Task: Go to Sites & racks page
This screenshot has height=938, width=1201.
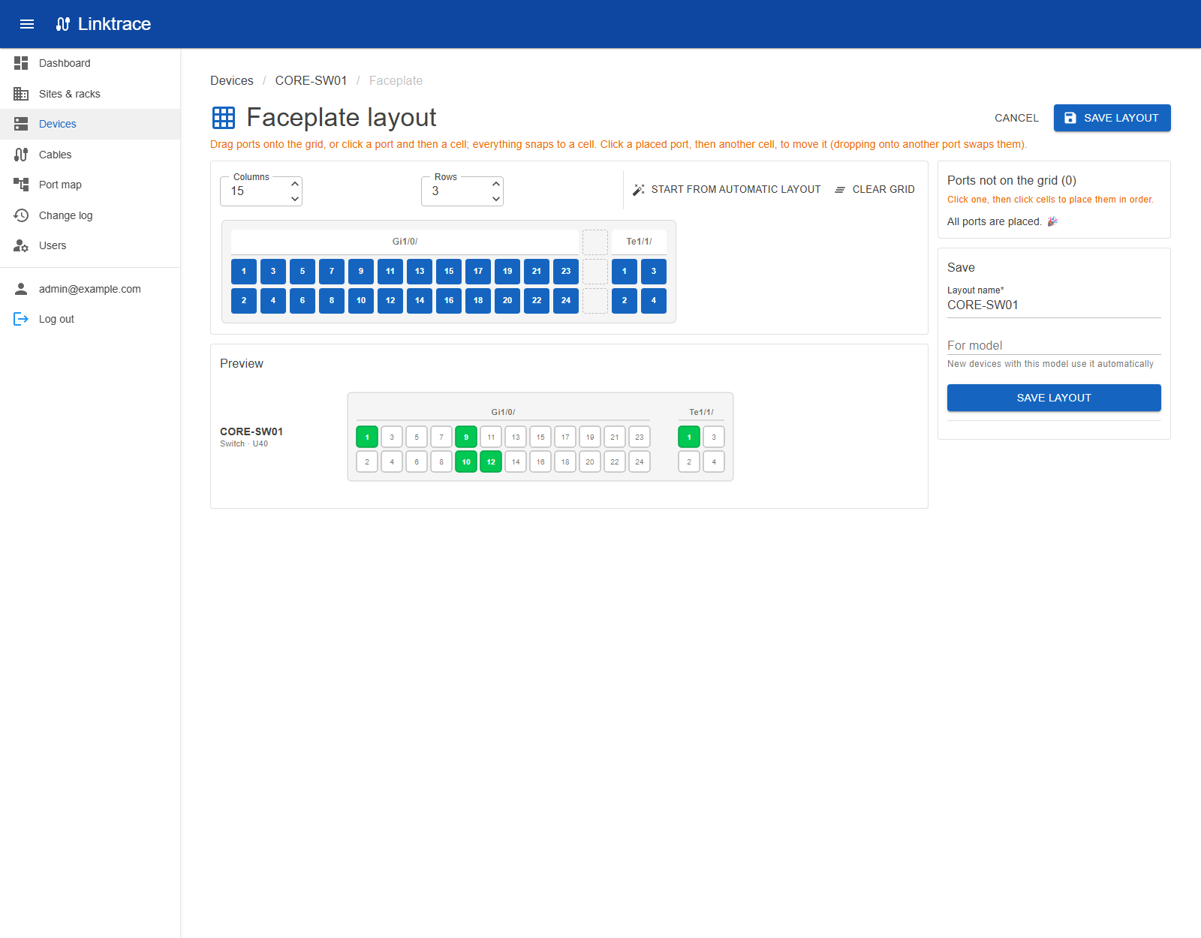Action: coord(90,94)
